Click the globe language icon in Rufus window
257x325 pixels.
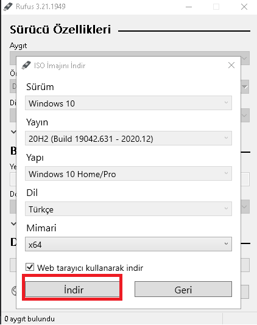[14, 290]
